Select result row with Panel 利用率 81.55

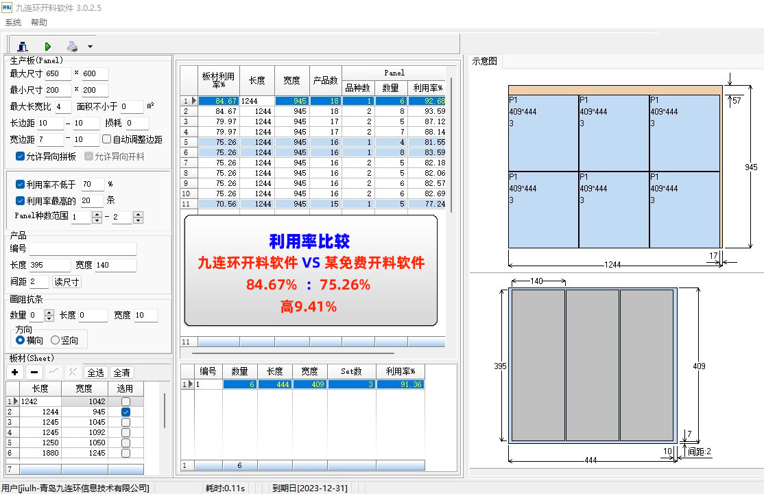click(313, 142)
